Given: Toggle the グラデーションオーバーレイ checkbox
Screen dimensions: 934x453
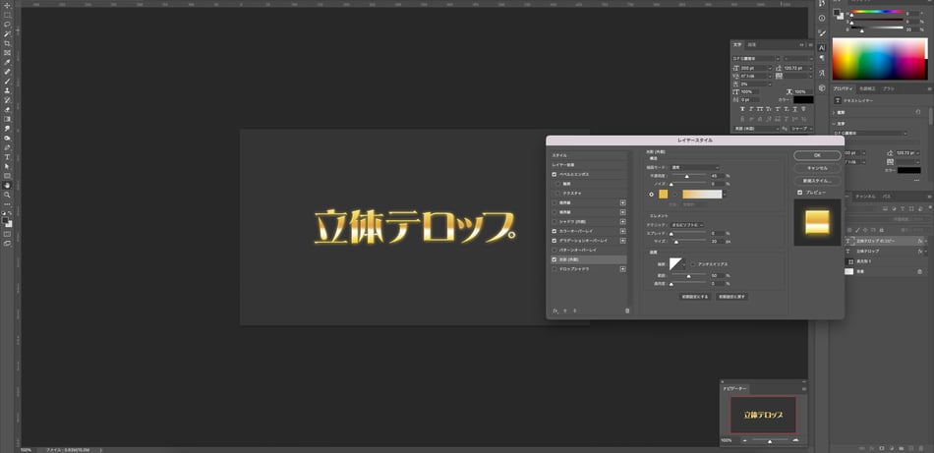Looking at the screenshot, I should pyautogui.click(x=555, y=239).
